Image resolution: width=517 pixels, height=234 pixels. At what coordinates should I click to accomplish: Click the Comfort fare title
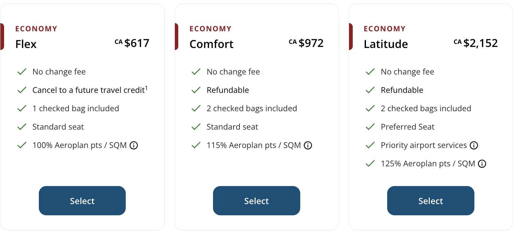click(211, 44)
